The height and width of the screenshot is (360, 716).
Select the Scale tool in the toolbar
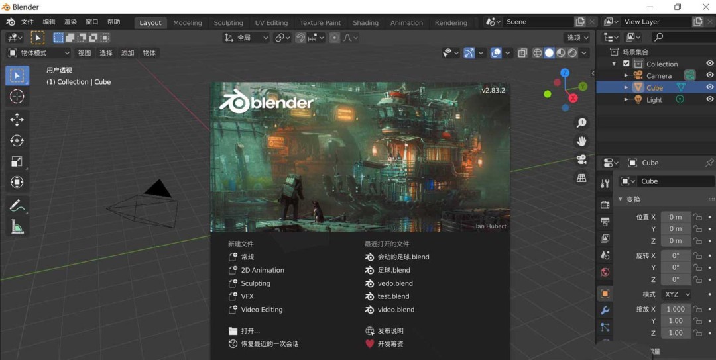tap(17, 161)
